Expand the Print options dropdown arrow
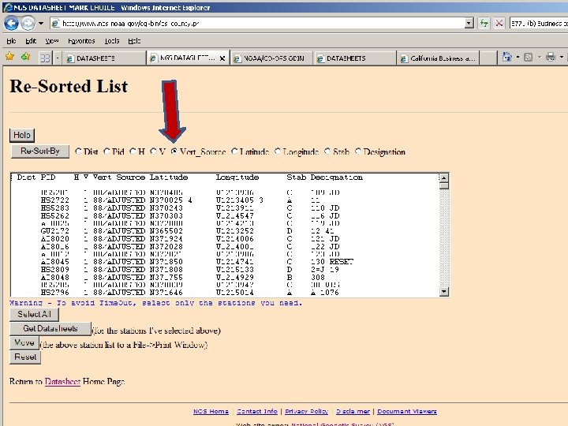The width and height of the screenshot is (568, 426). [x=562, y=57]
